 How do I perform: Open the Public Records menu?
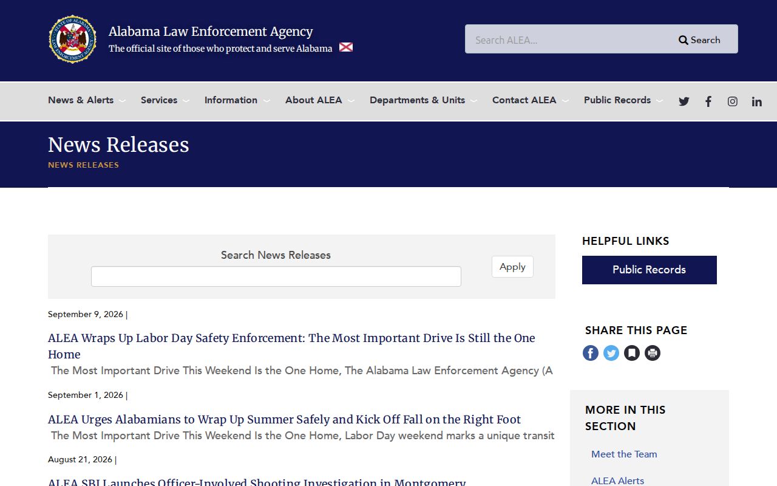[x=617, y=100]
